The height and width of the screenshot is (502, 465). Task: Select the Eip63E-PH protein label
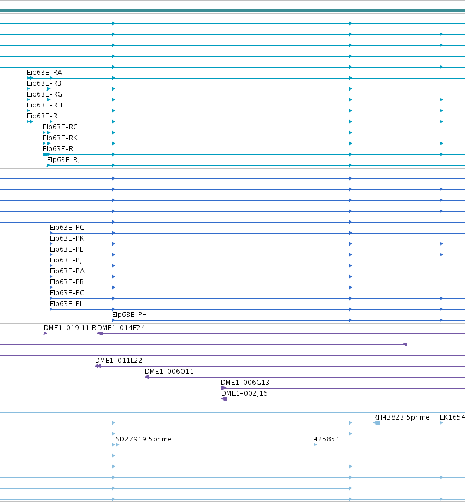pyautogui.click(x=130, y=315)
